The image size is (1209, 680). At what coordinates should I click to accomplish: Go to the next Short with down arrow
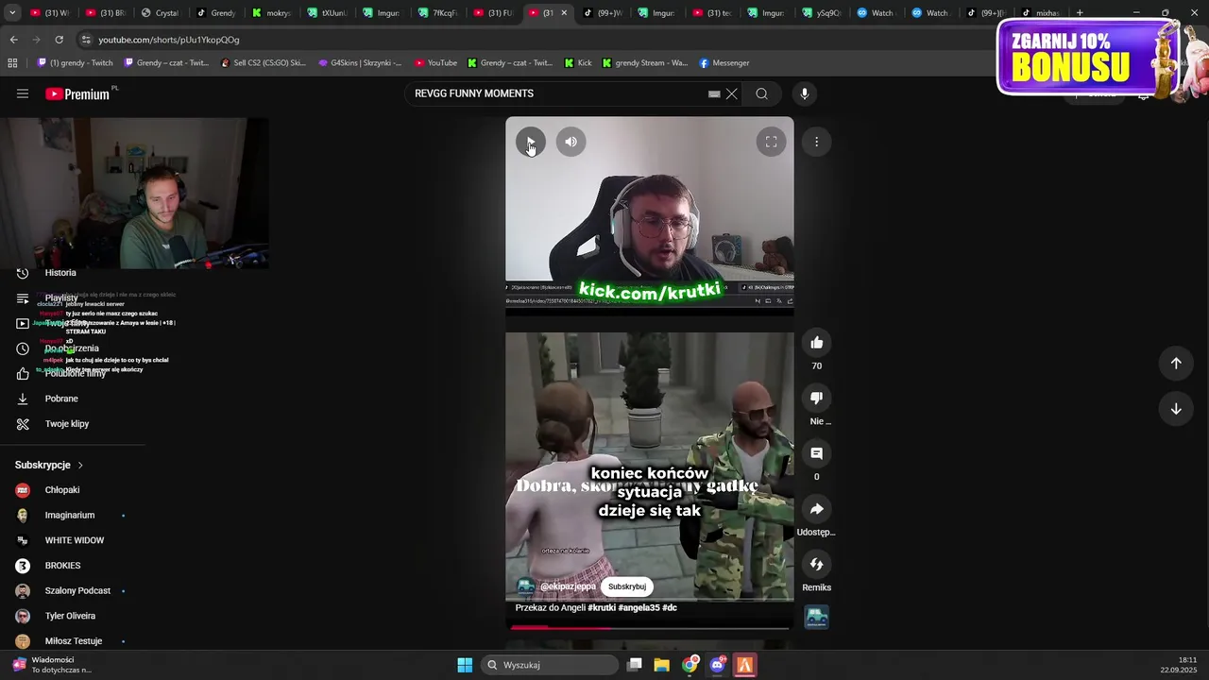click(x=1176, y=409)
